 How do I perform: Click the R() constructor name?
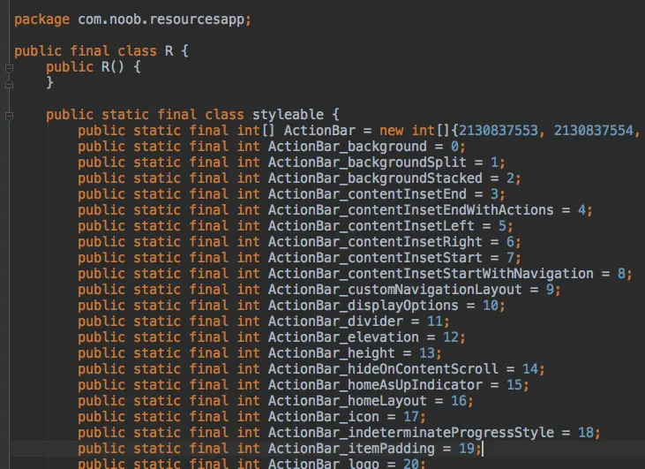(x=113, y=67)
